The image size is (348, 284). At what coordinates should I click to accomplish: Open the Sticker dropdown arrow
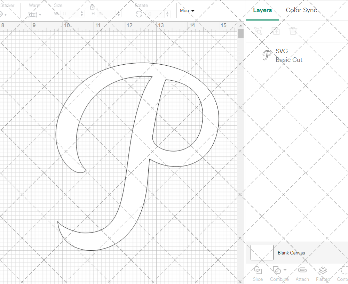click(5, 15)
